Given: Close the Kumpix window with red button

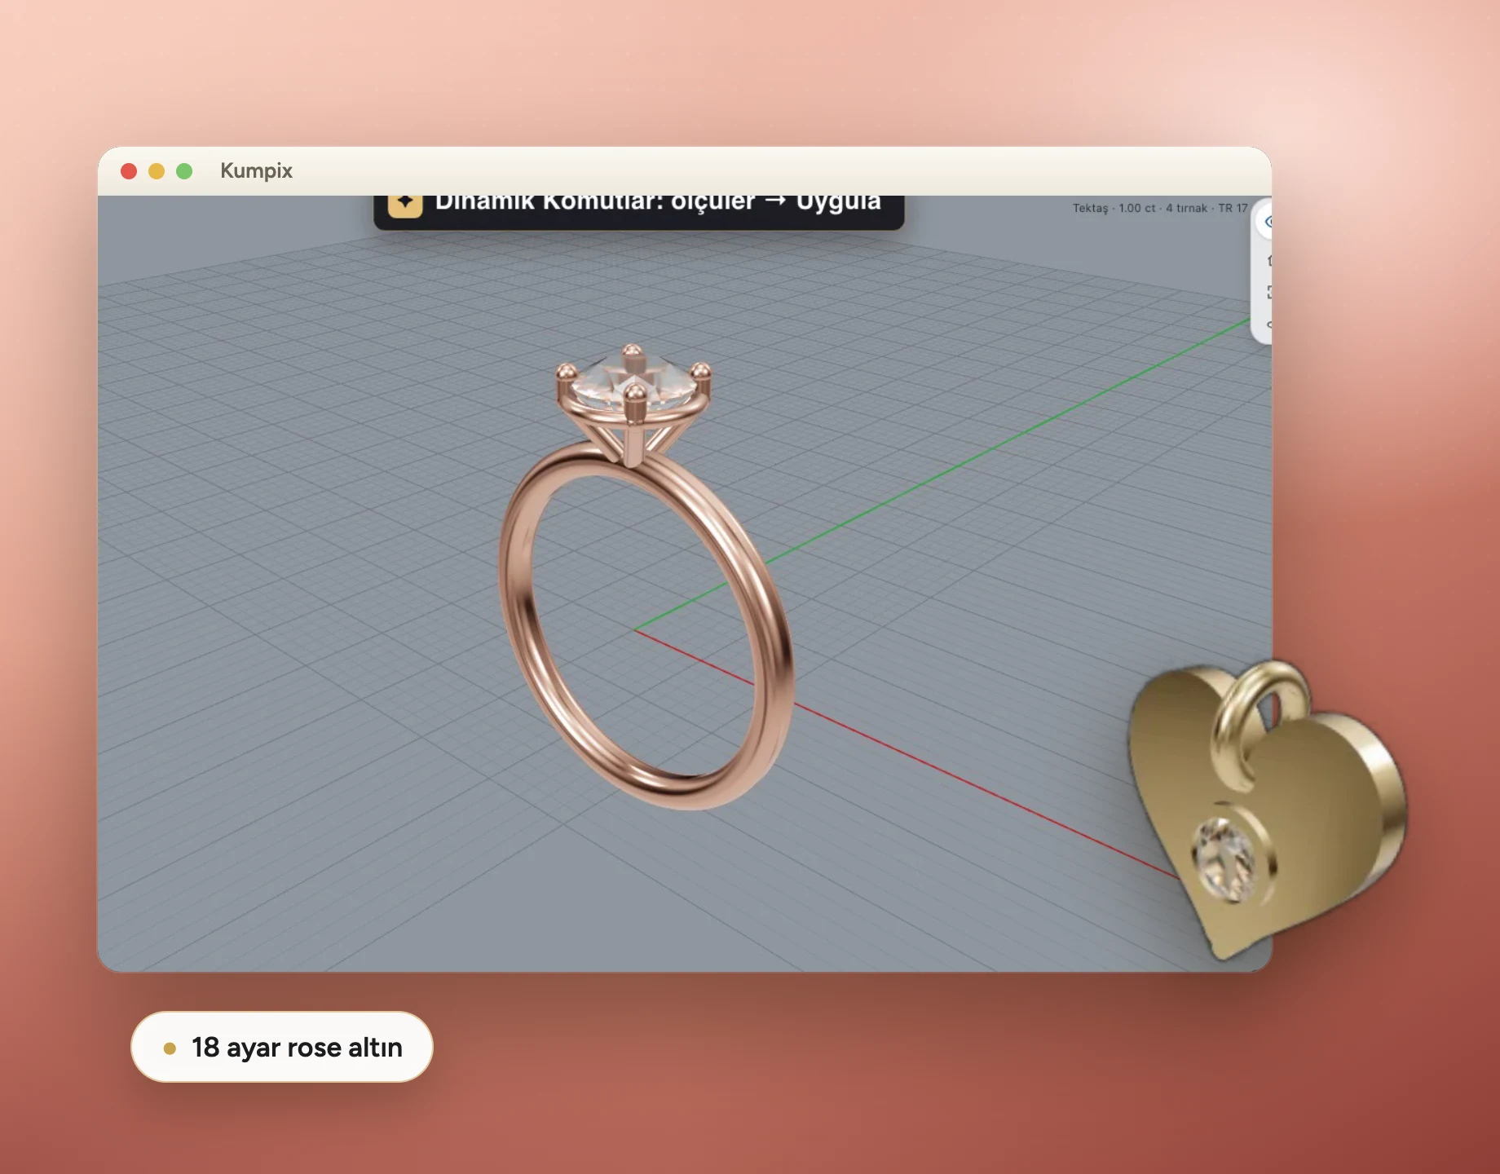Looking at the screenshot, I should tap(129, 171).
